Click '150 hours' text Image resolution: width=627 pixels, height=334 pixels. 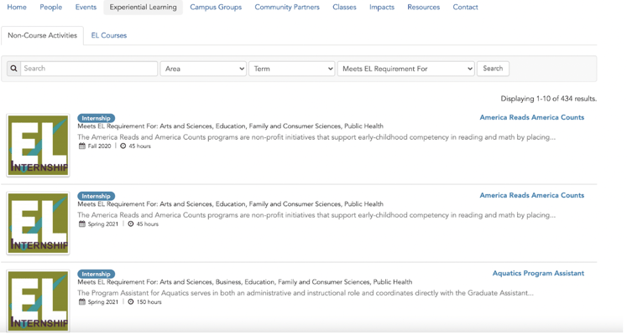(149, 302)
